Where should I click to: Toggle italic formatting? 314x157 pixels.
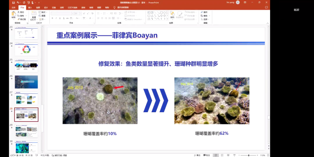(x=56, y=18)
